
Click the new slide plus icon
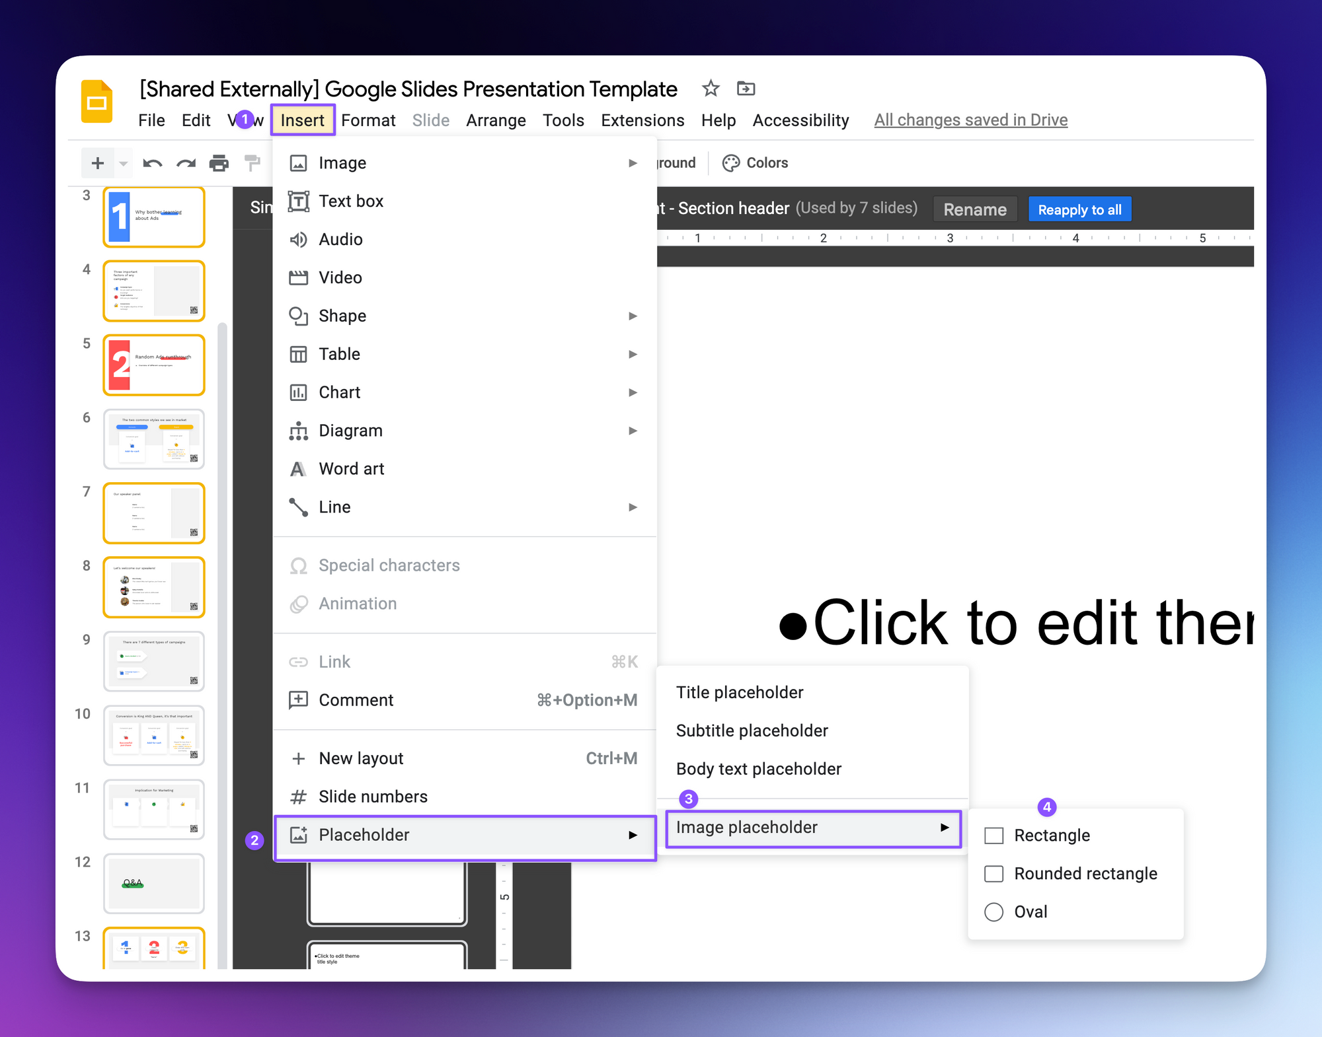98,163
